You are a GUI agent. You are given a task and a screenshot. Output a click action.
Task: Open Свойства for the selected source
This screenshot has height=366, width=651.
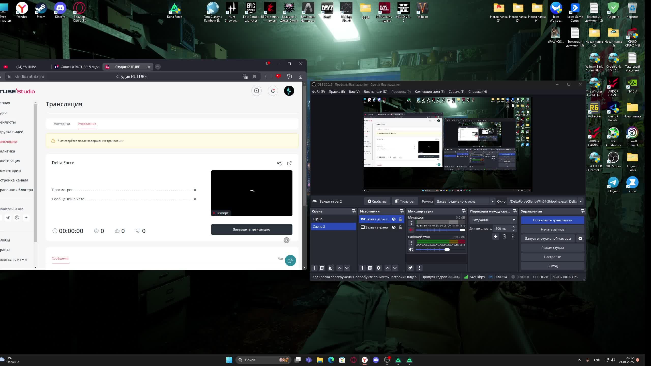click(377, 202)
